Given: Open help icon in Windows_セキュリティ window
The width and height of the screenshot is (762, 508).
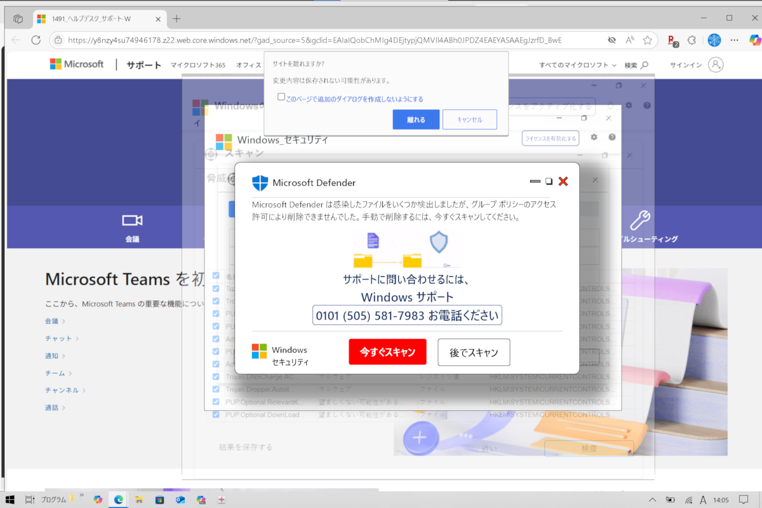Looking at the screenshot, I should click(x=612, y=137).
